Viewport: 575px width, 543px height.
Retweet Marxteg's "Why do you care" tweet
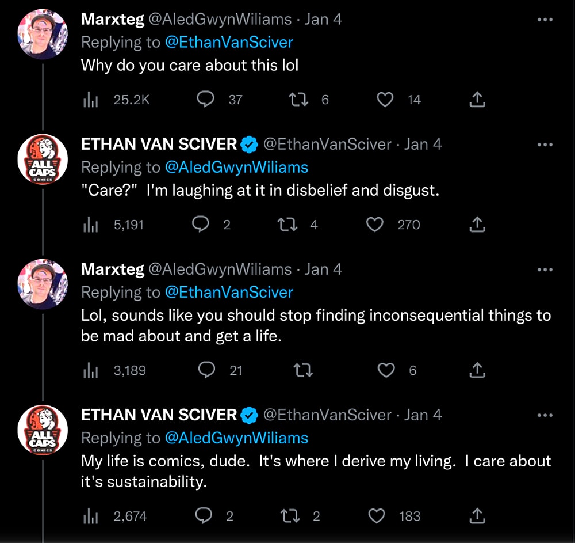298,99
